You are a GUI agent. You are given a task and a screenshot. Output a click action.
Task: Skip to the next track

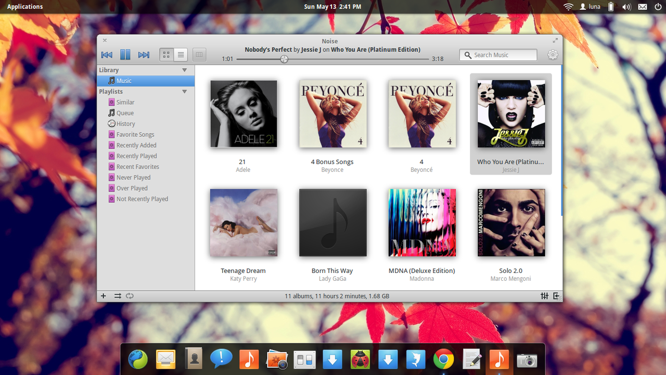pyautogui.click(x=144, y=55)
